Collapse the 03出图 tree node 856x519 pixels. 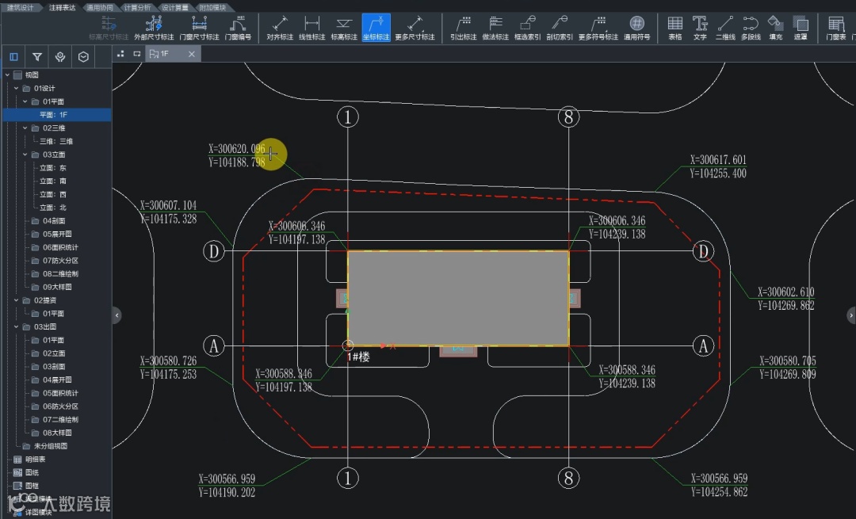click(17, 326)
